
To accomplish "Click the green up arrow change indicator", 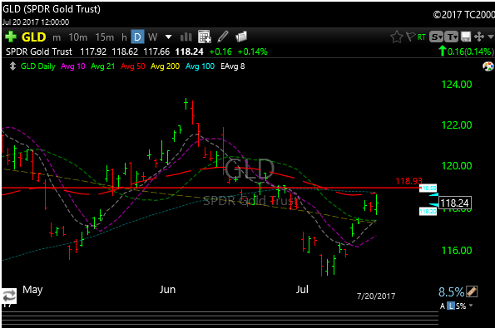I will pyautogui.click(x=443, y=51).
